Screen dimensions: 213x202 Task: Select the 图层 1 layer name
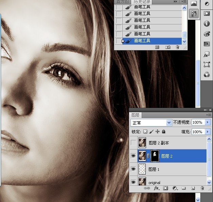pyautogui.click(x=154, y=169)
